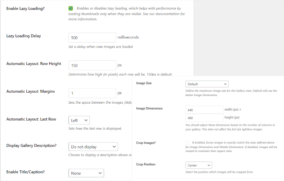Click the Crop Images? label
The width and height of the screenshot is (284, 181).
pos(145,143)
